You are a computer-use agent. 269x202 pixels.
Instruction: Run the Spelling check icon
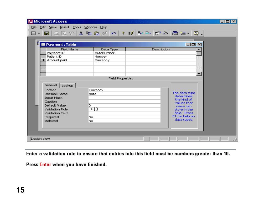[71, 33]
